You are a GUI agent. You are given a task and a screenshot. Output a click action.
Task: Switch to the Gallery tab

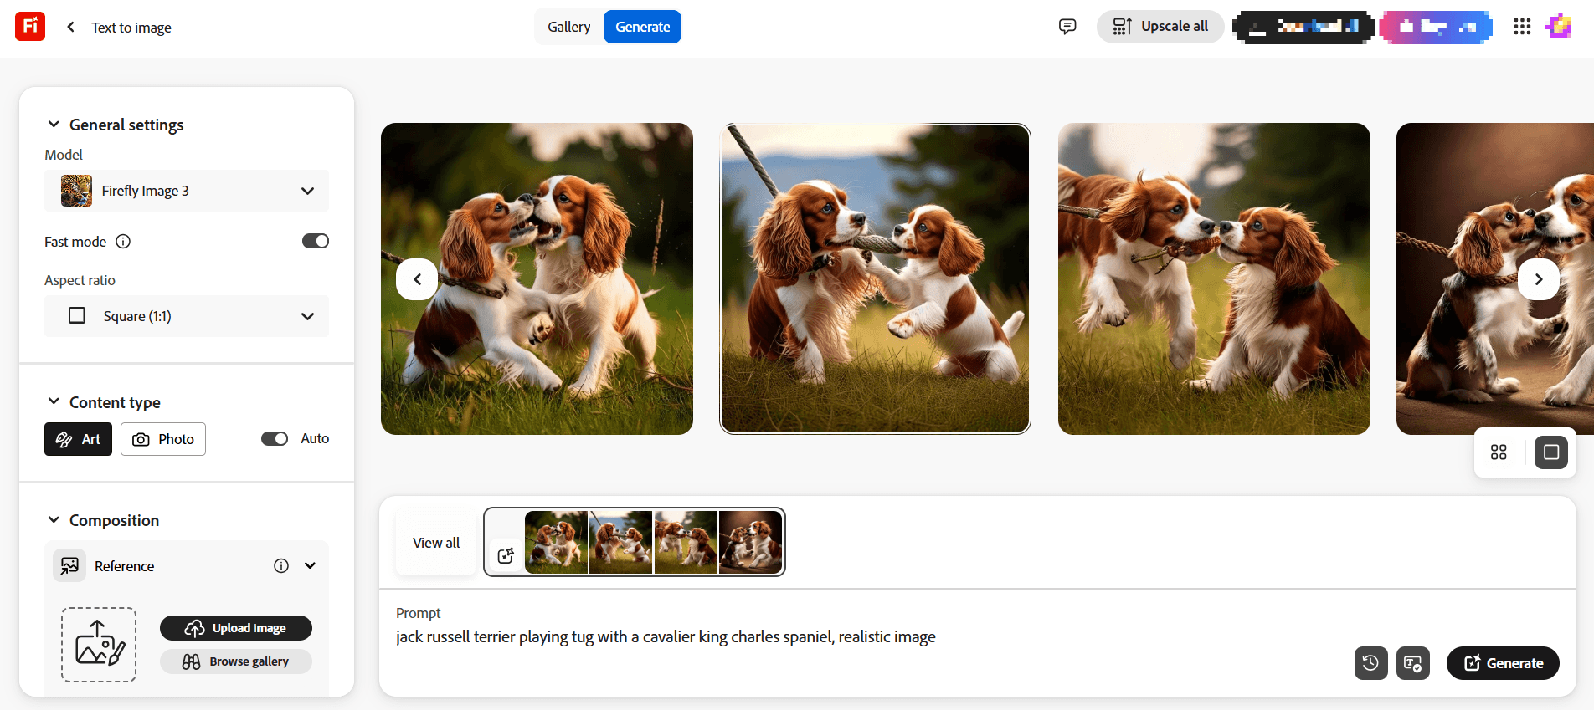click(x=569, y=27)
